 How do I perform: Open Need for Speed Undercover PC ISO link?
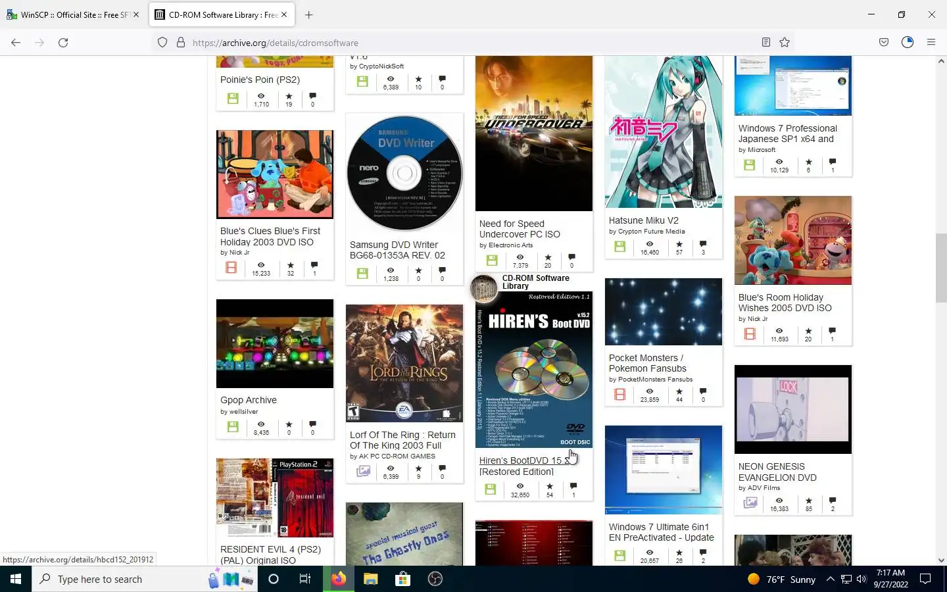520,229
